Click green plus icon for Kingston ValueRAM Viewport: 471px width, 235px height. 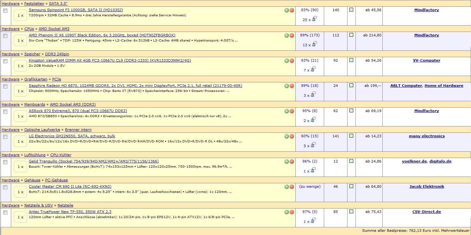[x=287, y=61]
